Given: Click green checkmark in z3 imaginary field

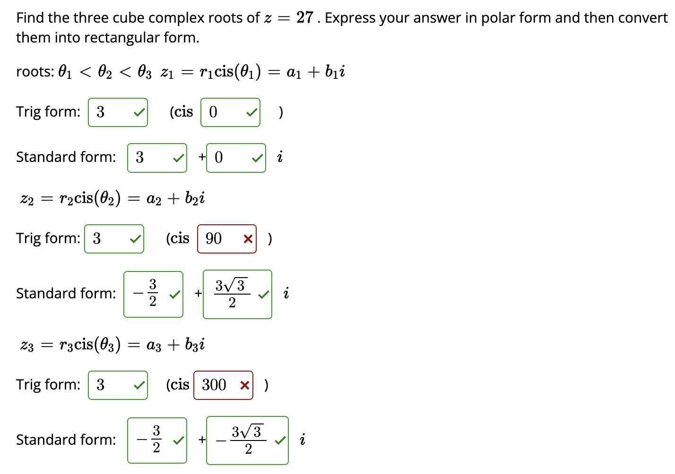Looking at the screenshot, I should (280, 440).
